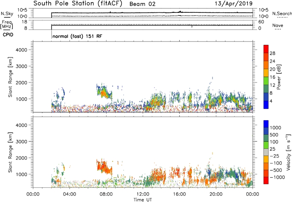Pick the bright blue bottom power colorbar swatch

[x=266, y=105]
